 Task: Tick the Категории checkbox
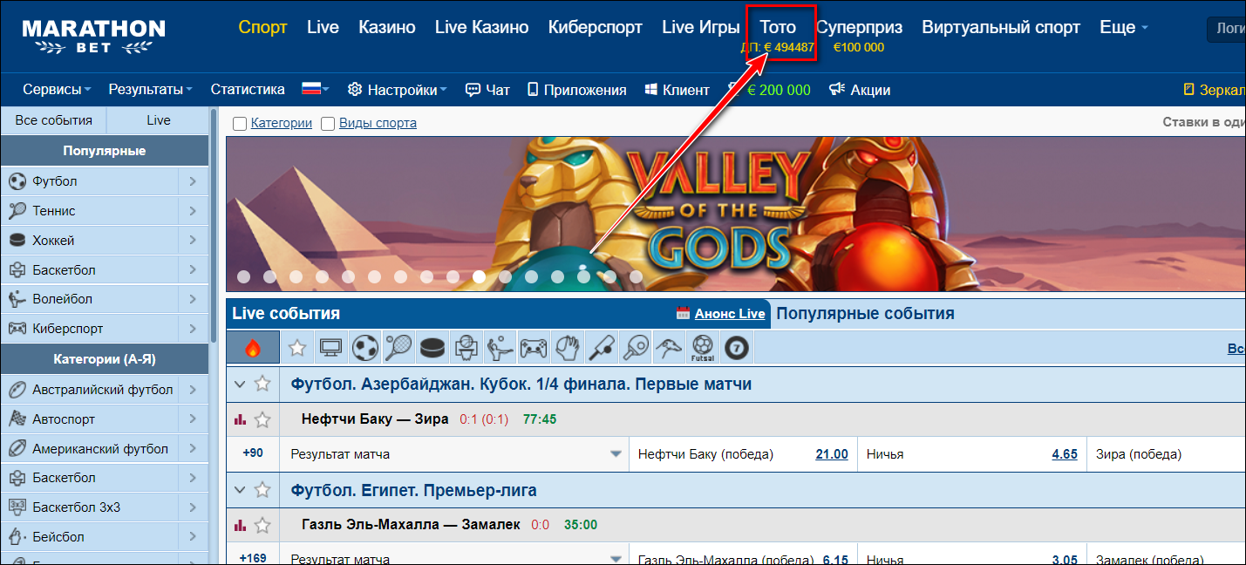click(x=240, y=124)
